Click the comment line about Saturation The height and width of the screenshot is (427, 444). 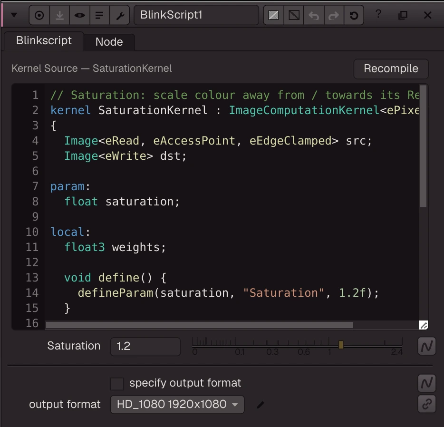click(235, 95)
